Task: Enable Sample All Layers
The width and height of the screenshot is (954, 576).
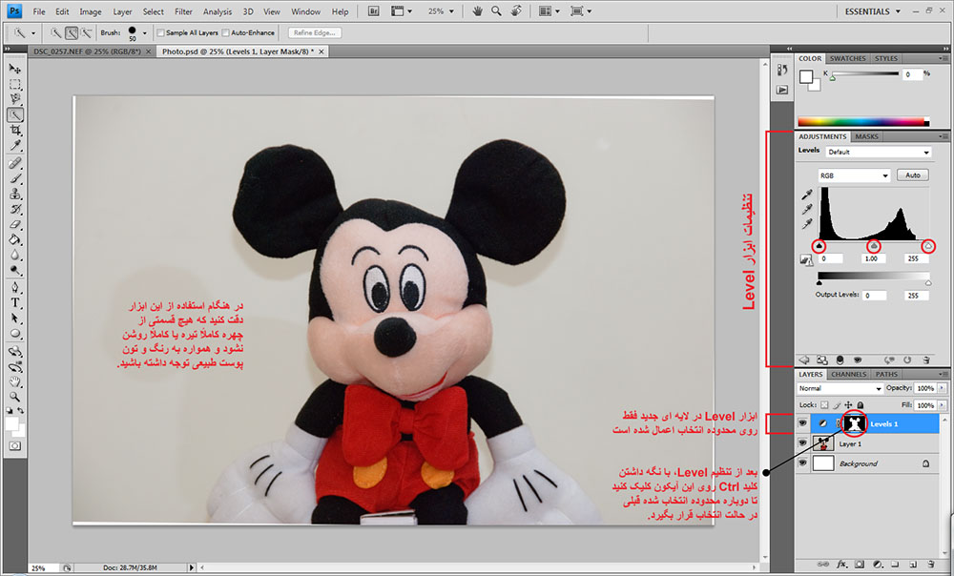Action: click(160, 32)
